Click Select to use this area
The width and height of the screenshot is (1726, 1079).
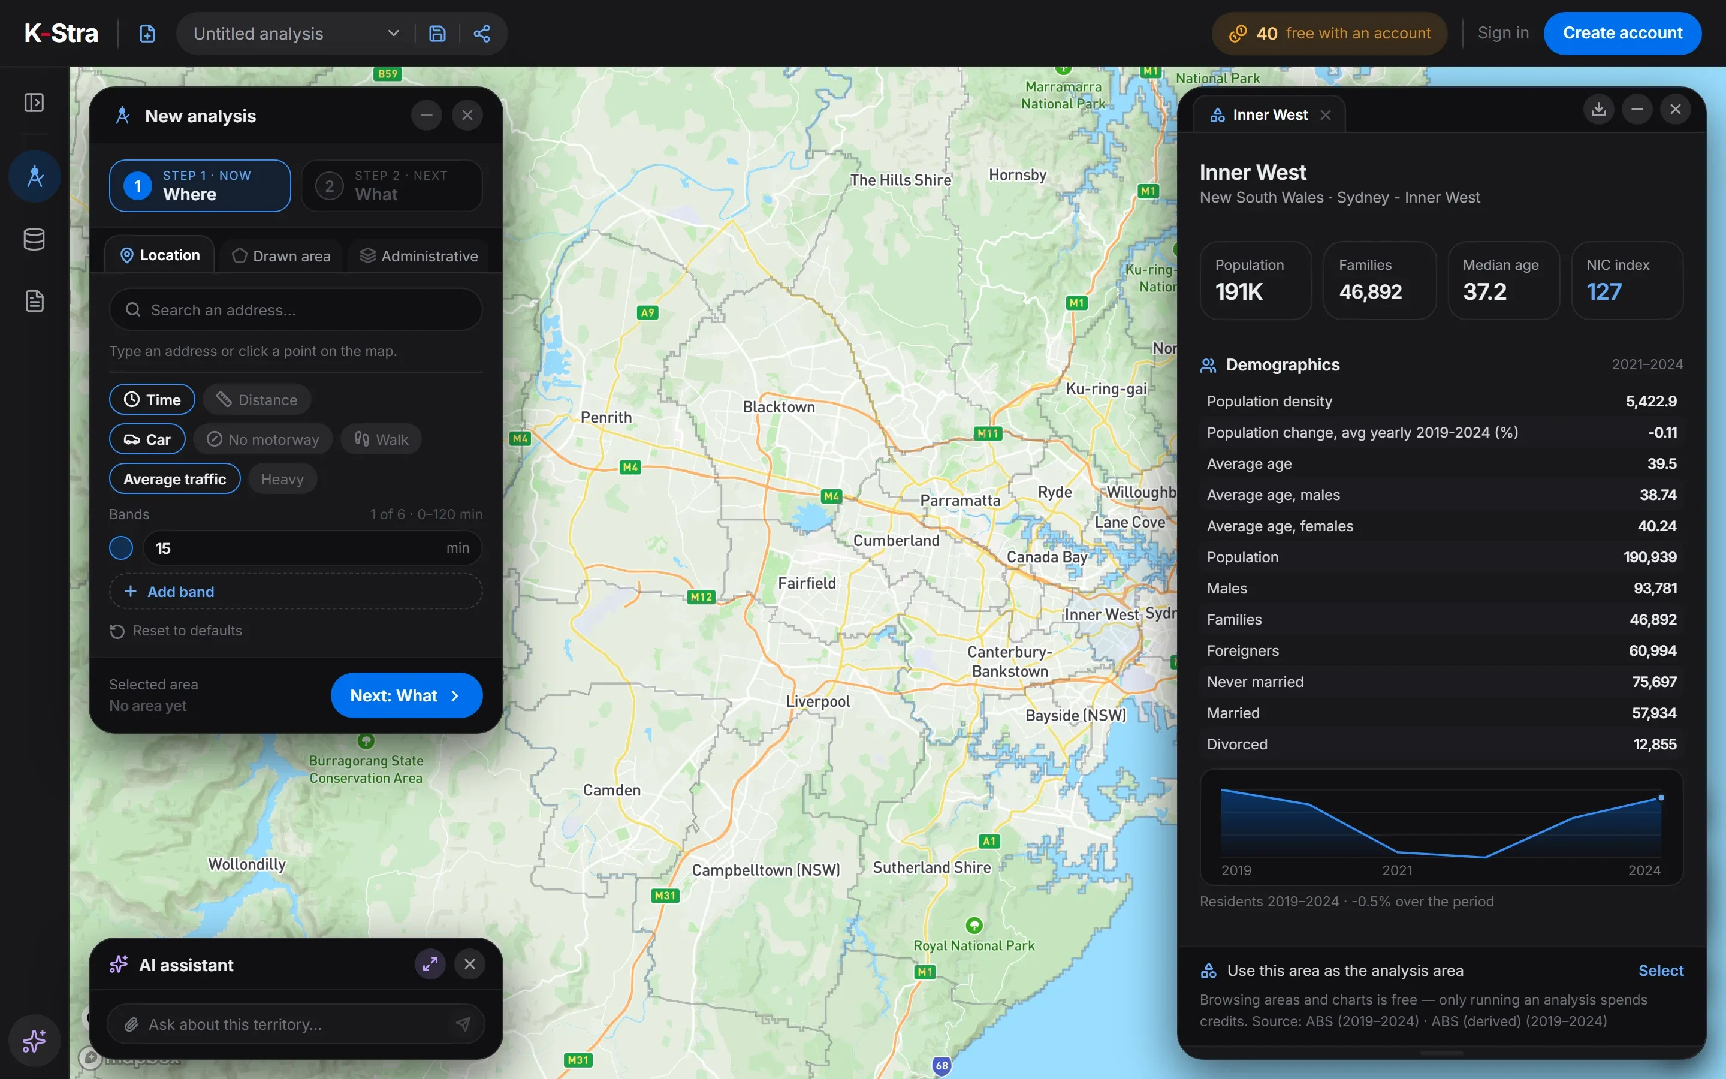1661,971
